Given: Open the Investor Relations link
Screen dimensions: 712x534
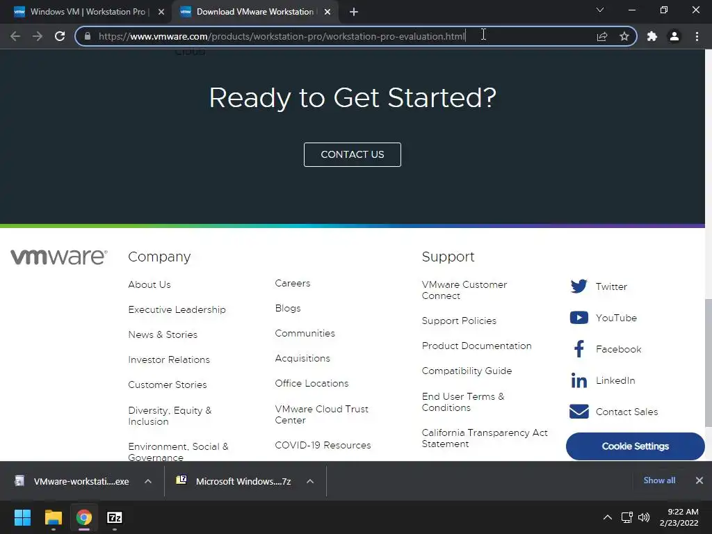Looking at the screenshot, I should (x=169, y=359).
